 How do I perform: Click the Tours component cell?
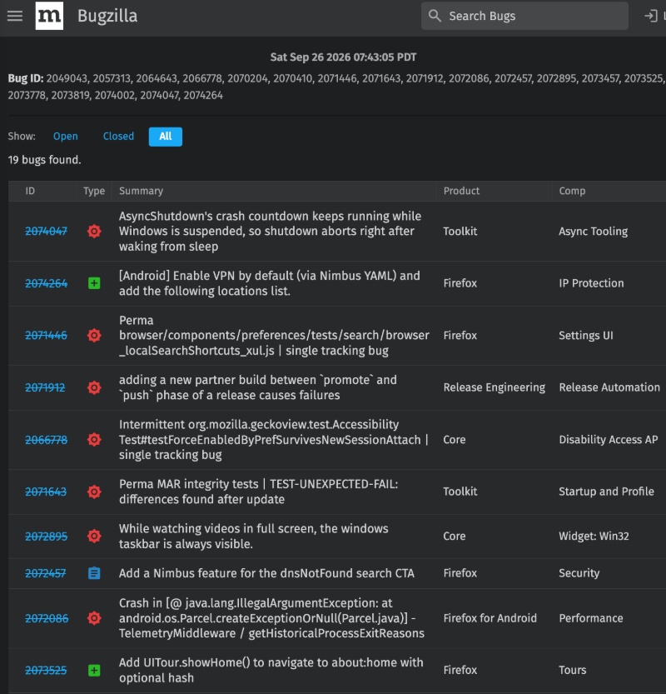click(x=573, y=670)
